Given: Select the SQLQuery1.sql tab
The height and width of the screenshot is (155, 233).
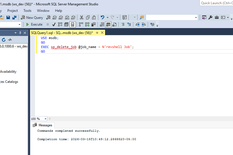Looking at the screenshot, I should pos(62,33).
